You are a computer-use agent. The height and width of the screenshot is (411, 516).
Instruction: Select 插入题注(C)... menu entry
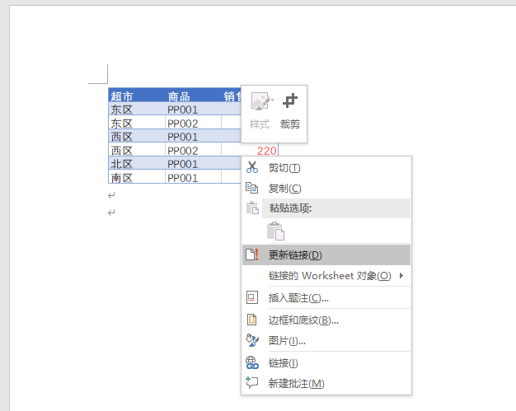click(x=326, y=298)
